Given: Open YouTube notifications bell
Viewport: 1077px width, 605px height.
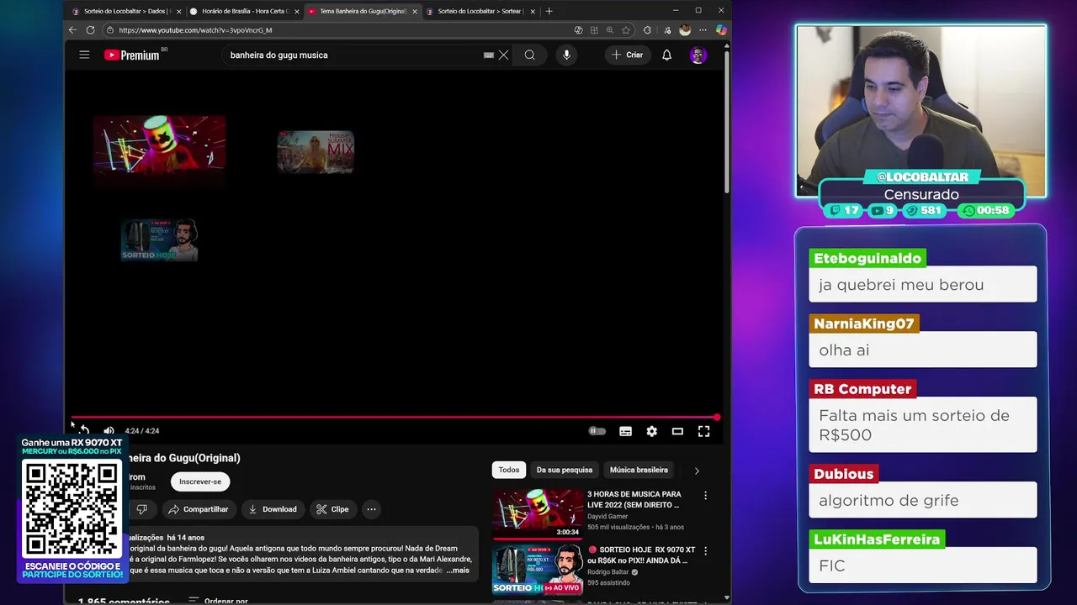Looking at the screenshot, I should (666, 55).
